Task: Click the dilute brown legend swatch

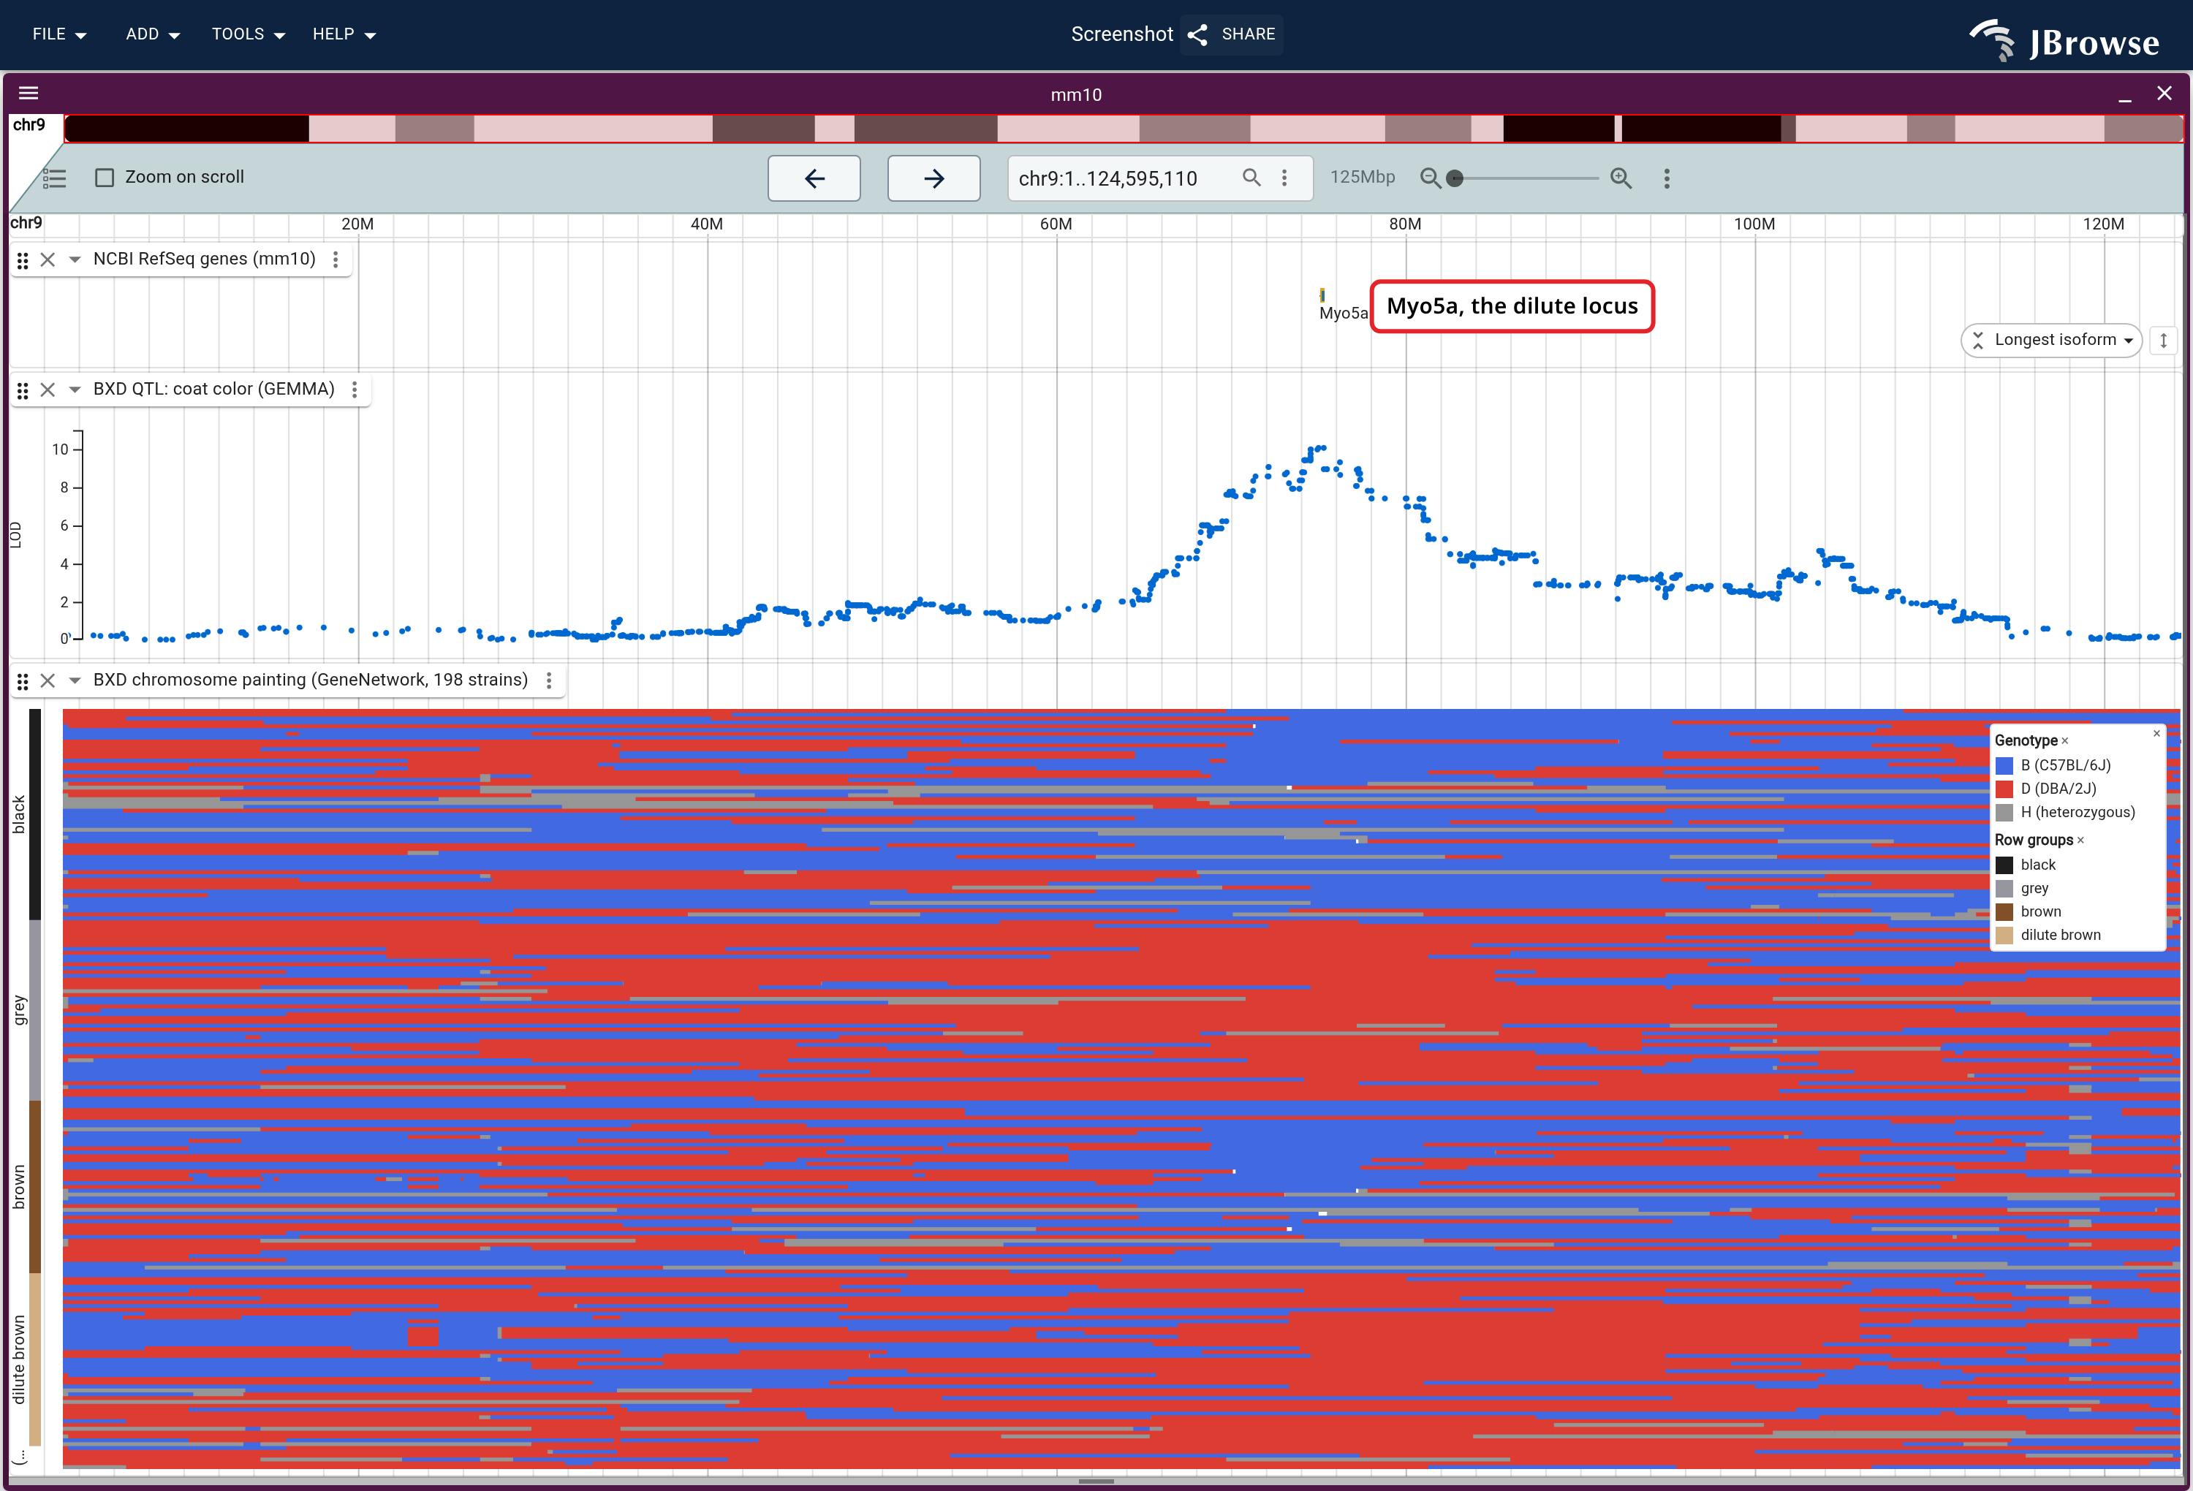Action: [x=2004, y=936]
